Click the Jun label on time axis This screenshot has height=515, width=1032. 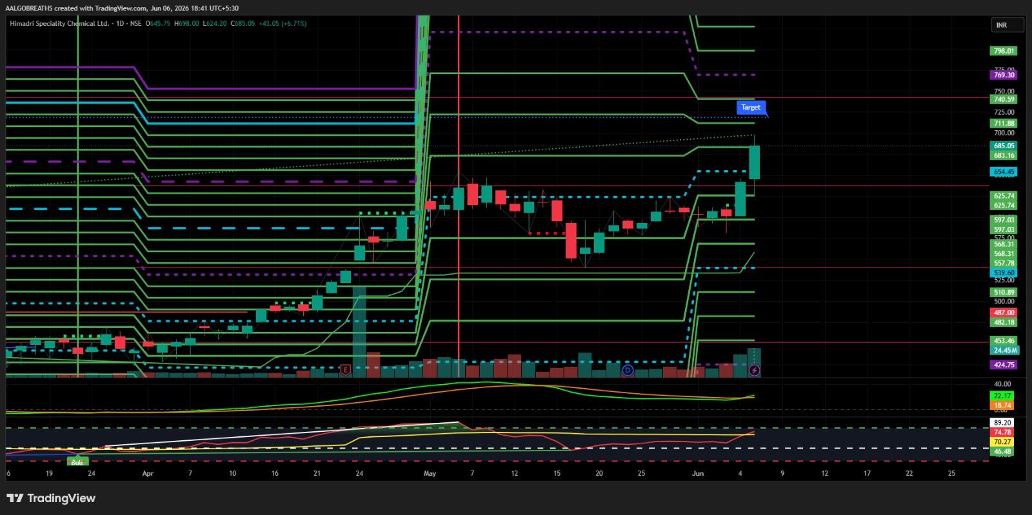pos(697,473)
